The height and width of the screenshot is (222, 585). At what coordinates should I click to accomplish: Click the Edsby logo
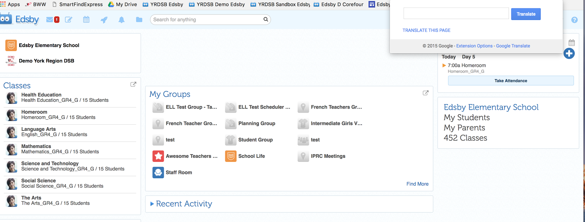click(20, 19)
